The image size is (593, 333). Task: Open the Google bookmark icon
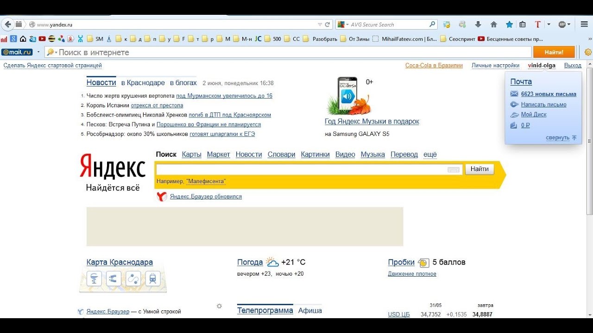13,39
